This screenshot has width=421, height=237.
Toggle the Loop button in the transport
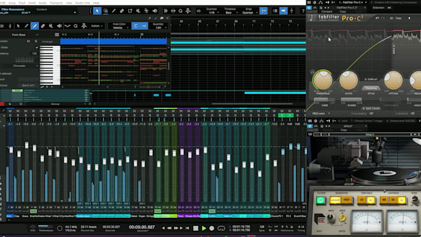tap(221, 228)
